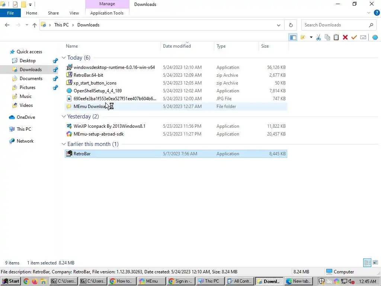The image size is (381, 286).
Task: Open File Explorer quick launch icon
Action: coord(43,282)
